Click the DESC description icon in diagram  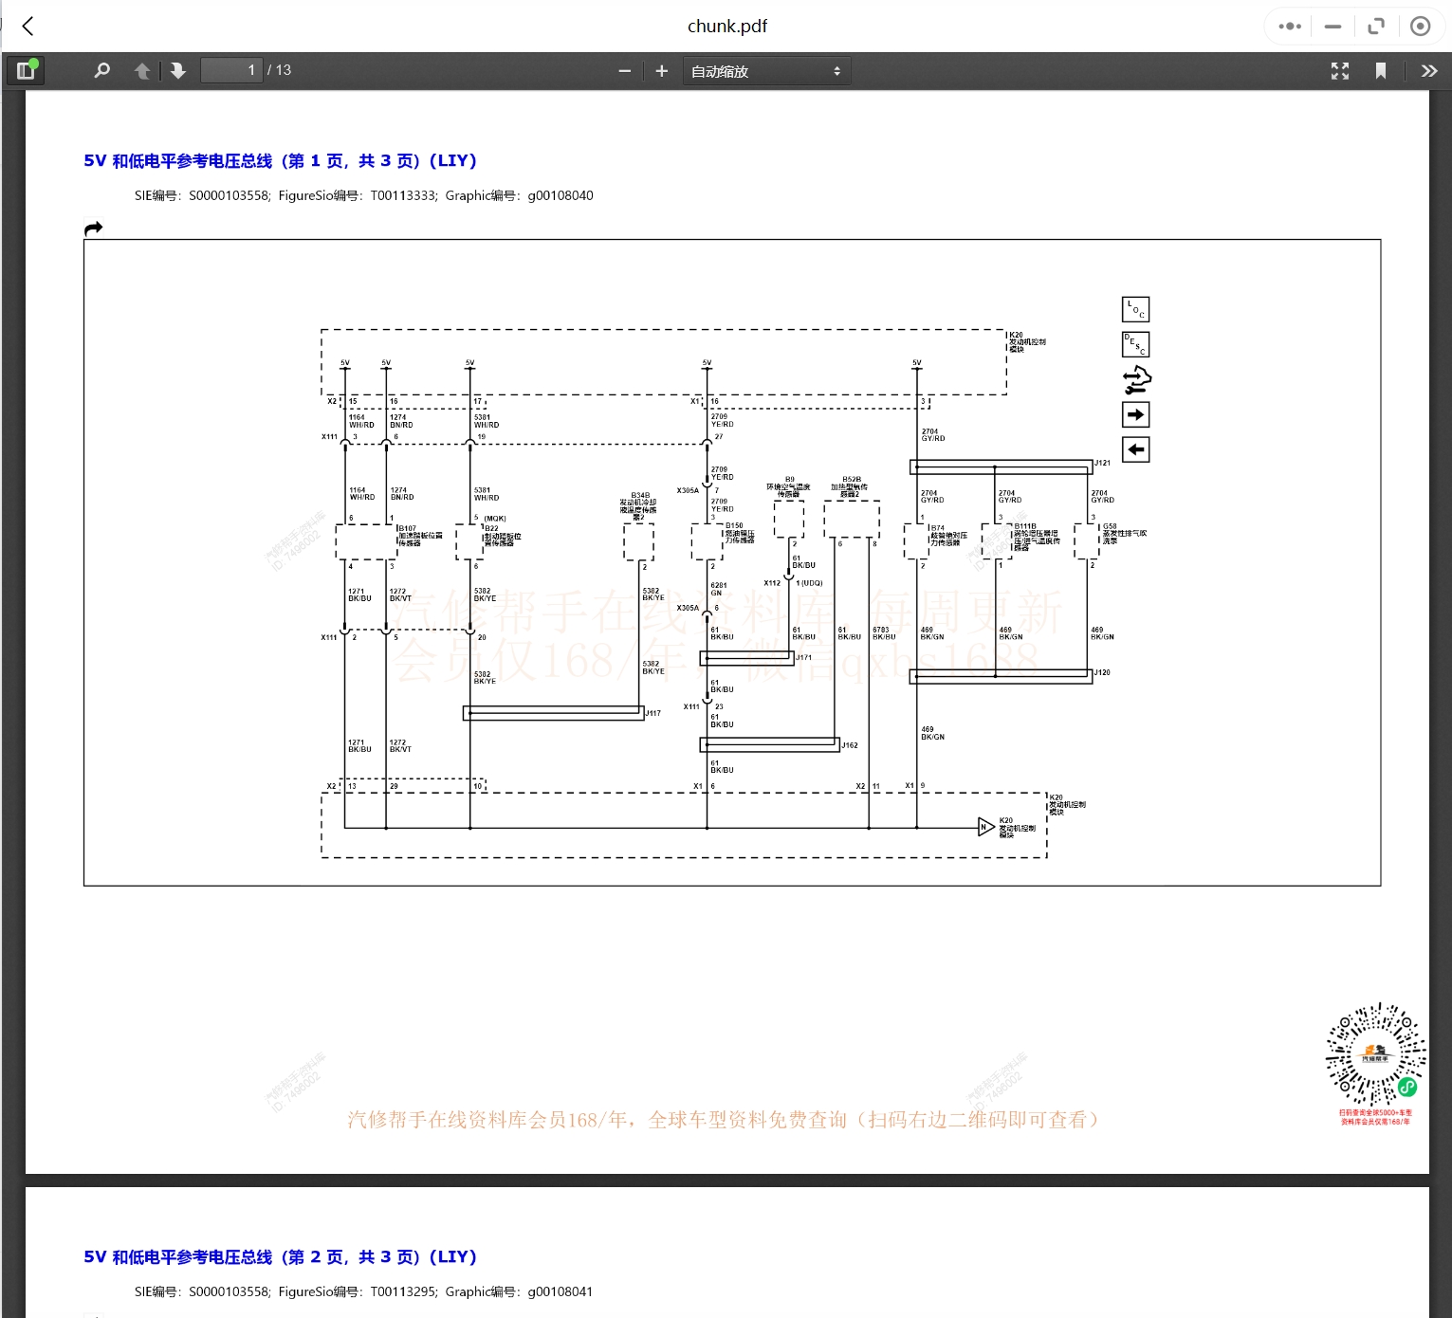click(1135, 344)
